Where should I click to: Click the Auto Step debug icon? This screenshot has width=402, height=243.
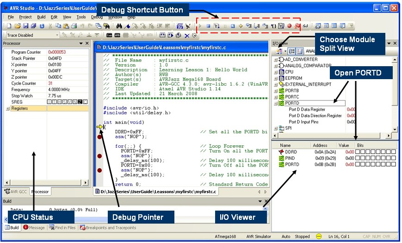(281, 26)
